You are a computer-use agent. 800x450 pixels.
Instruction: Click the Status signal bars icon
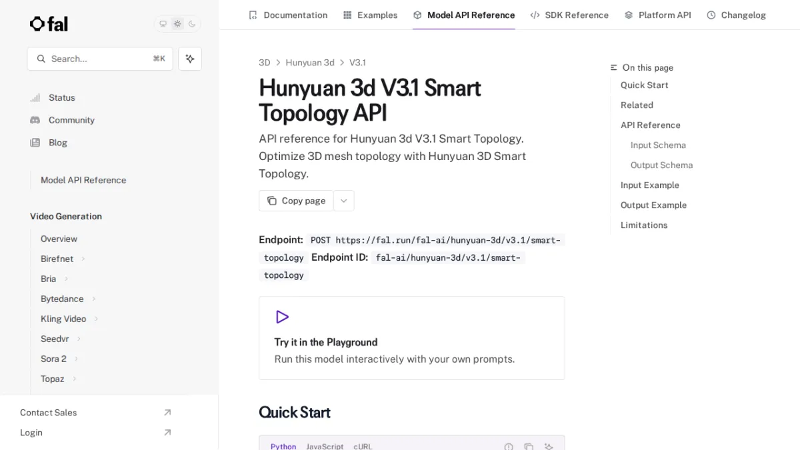35,97
